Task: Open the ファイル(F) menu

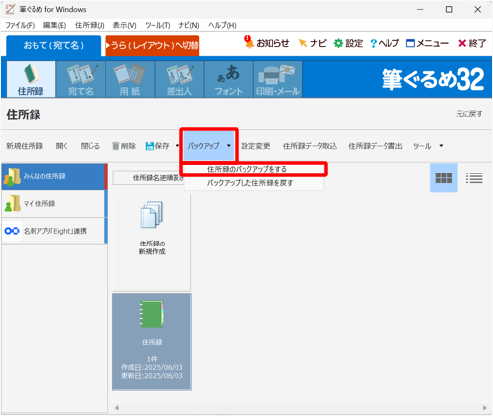Action: click(20, 25)
